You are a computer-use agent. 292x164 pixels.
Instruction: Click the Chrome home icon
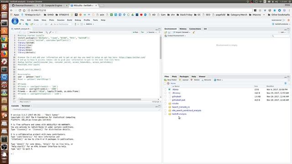coord(24,10)
